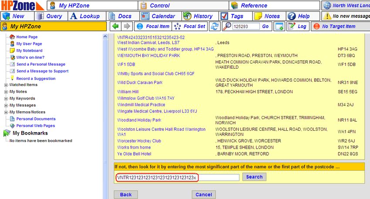The width and height of the screenshot is (370, 199).
Task: Select VNTR424332331515321235423-52 link
Action: [151, 37]
